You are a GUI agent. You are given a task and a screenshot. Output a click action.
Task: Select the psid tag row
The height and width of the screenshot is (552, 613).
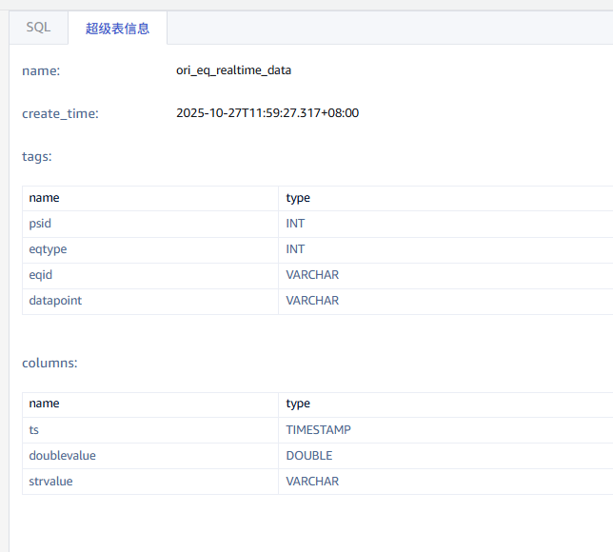click(41, 224)
